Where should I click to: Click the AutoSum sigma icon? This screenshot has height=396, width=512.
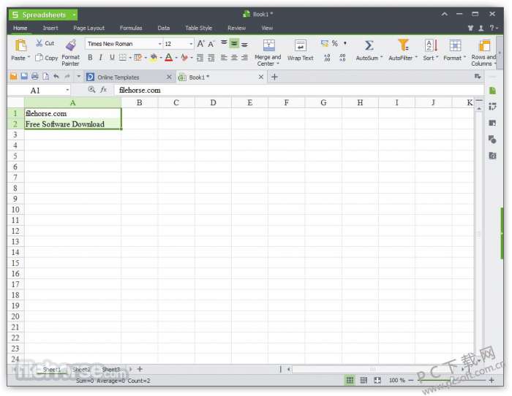click(x=369, y=45)
